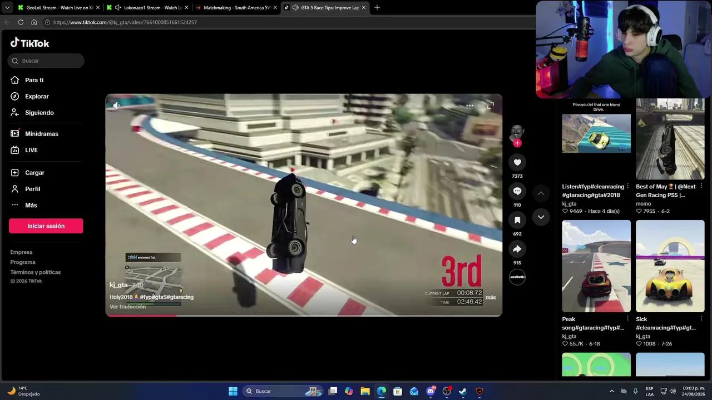The image size is (712, 400).
Task: Close the GeoLoL Stream tab
Action: pyautogui.click(x=98, y=8)
